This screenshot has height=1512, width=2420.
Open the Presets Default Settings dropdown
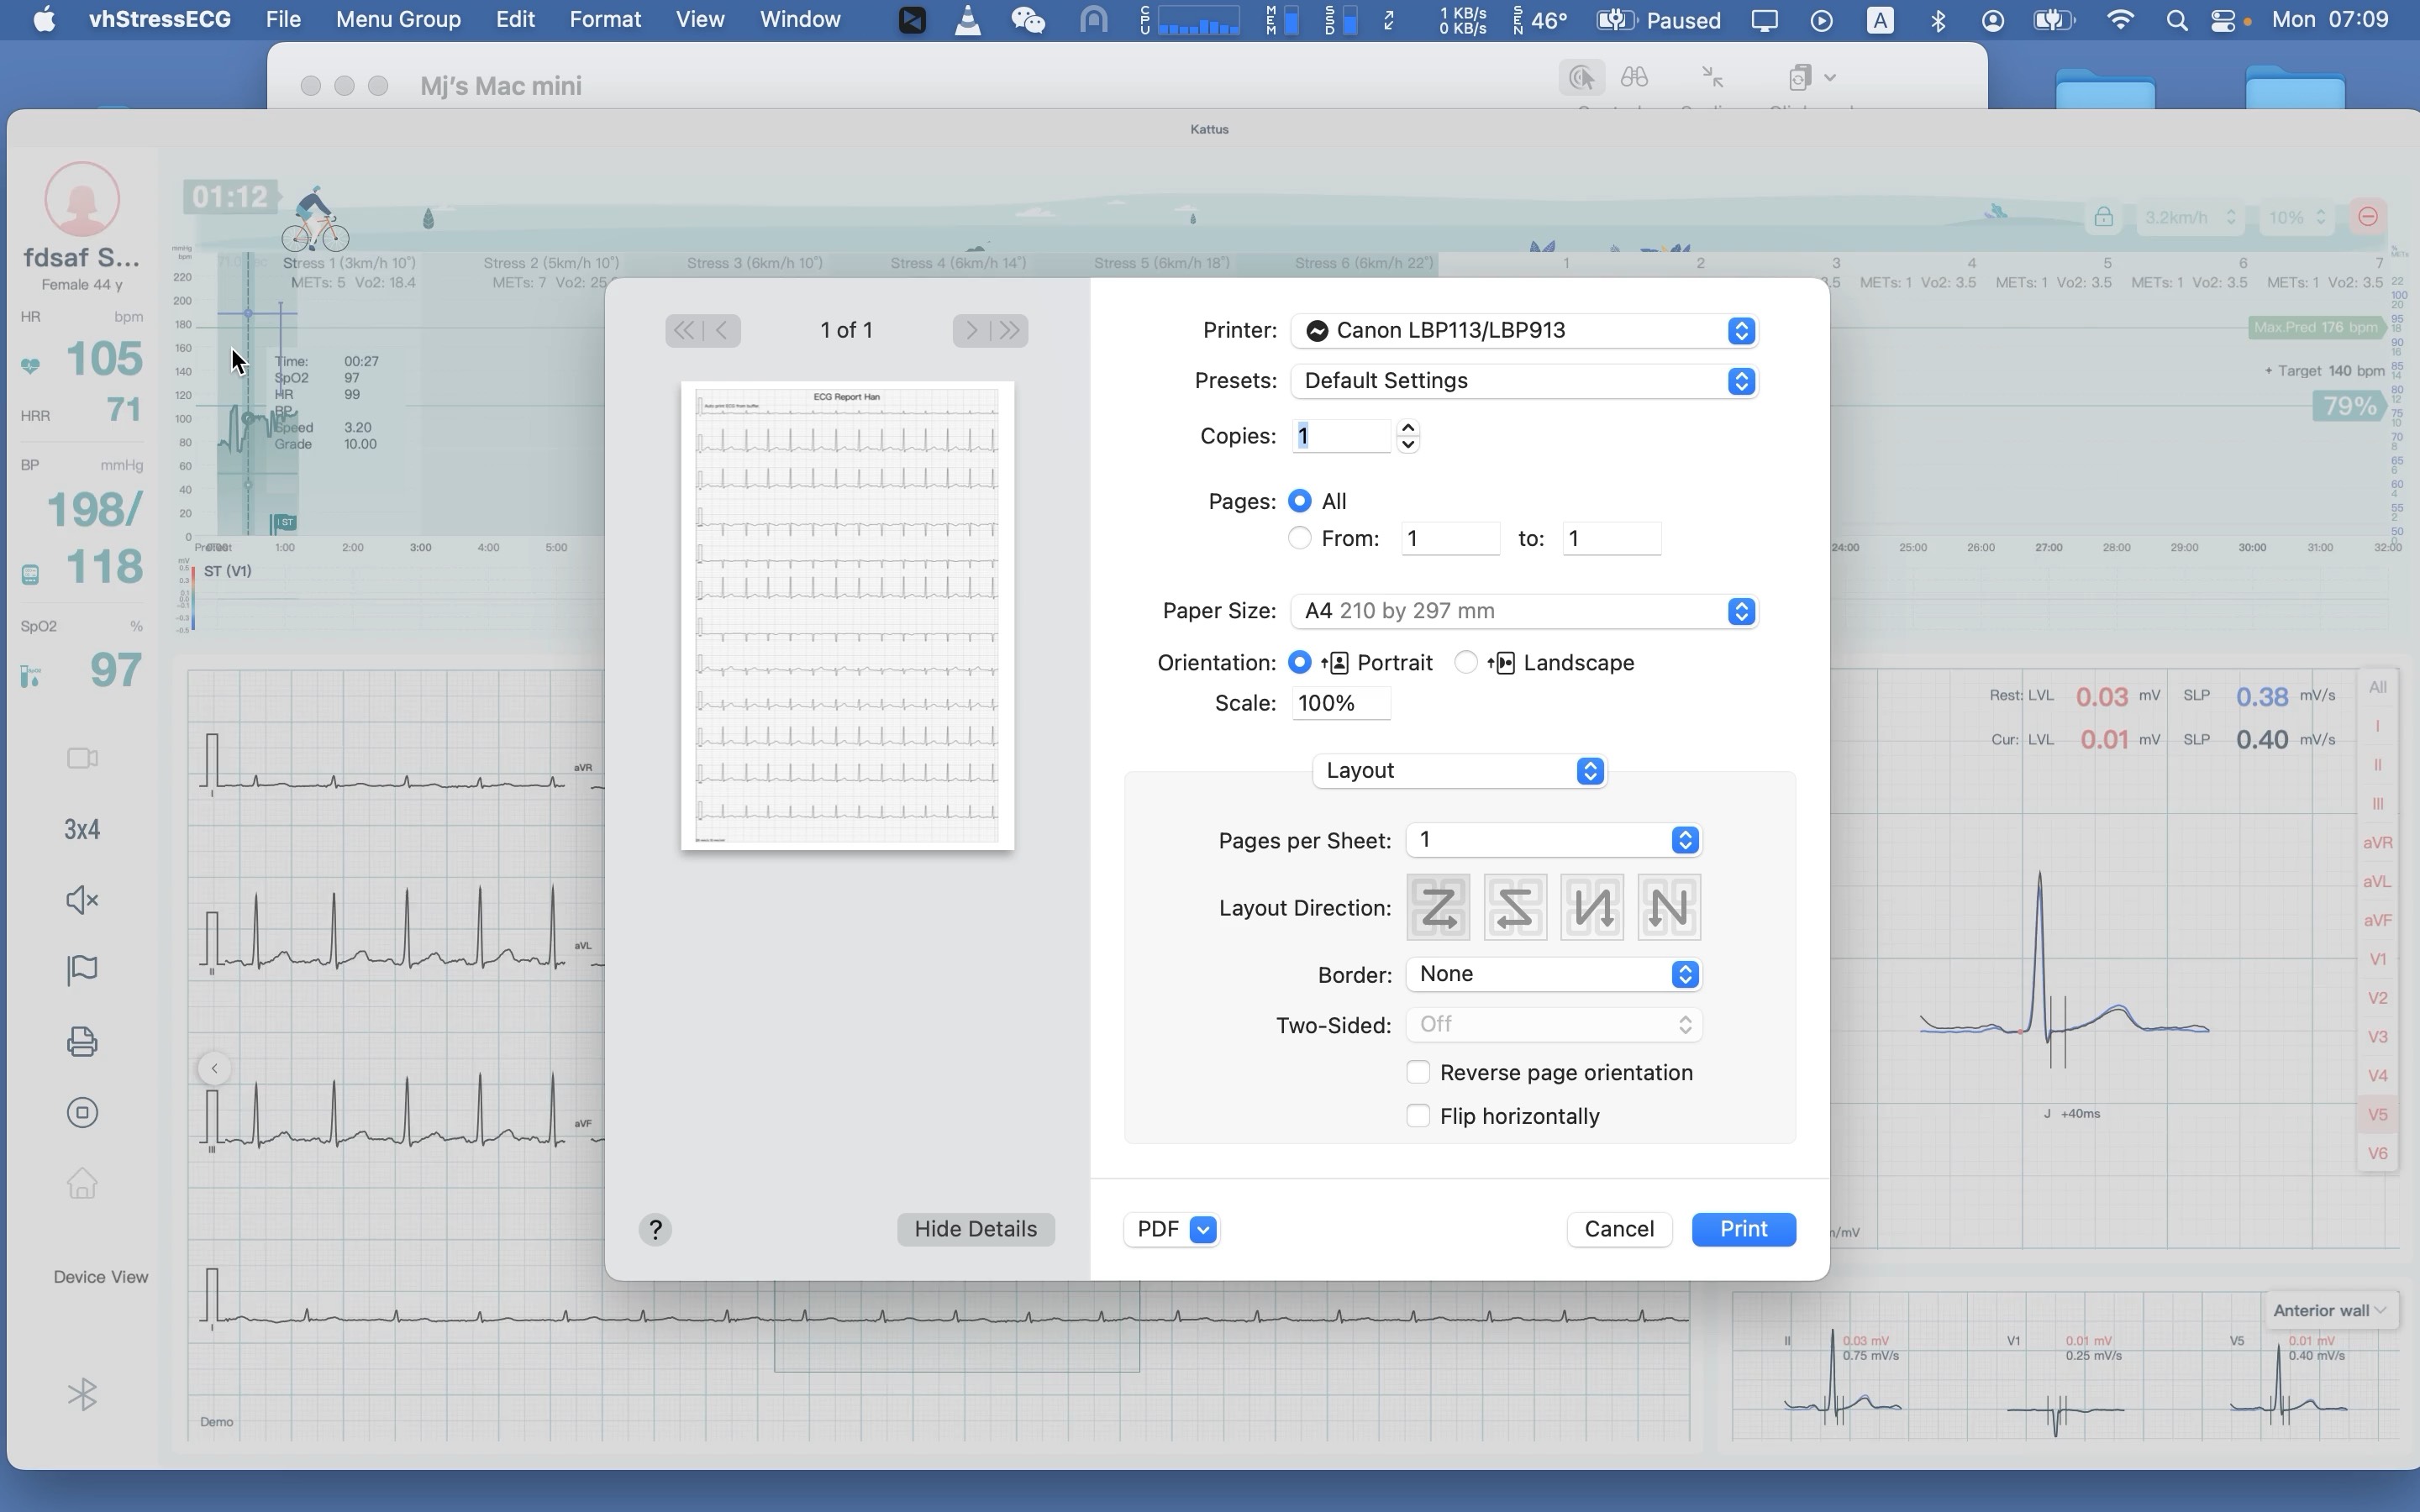pyautogui.click(x=1524, y=381)
